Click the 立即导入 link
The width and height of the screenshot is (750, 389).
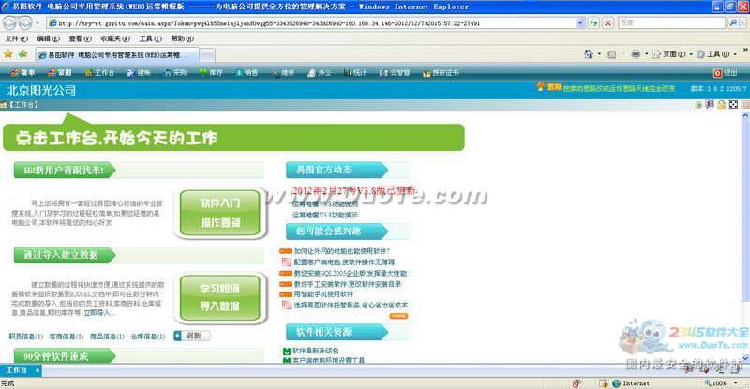pos(97,313)
